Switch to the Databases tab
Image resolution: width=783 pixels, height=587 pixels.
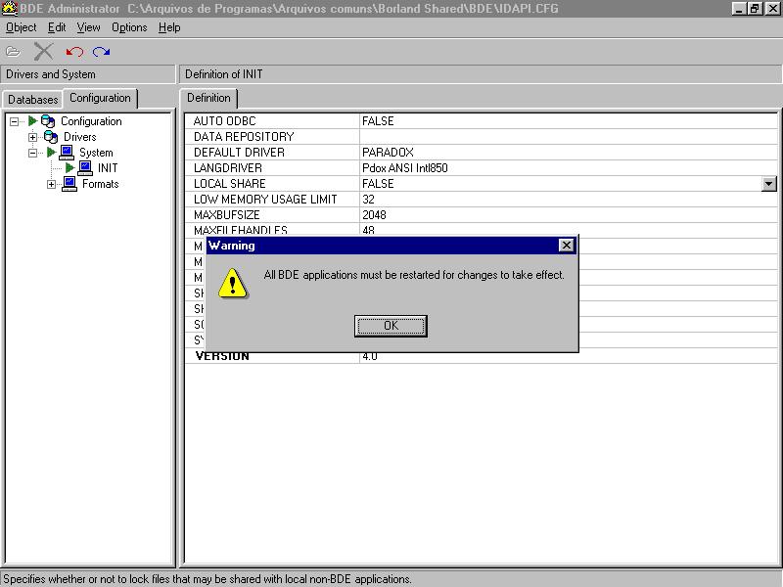(33, 100)
